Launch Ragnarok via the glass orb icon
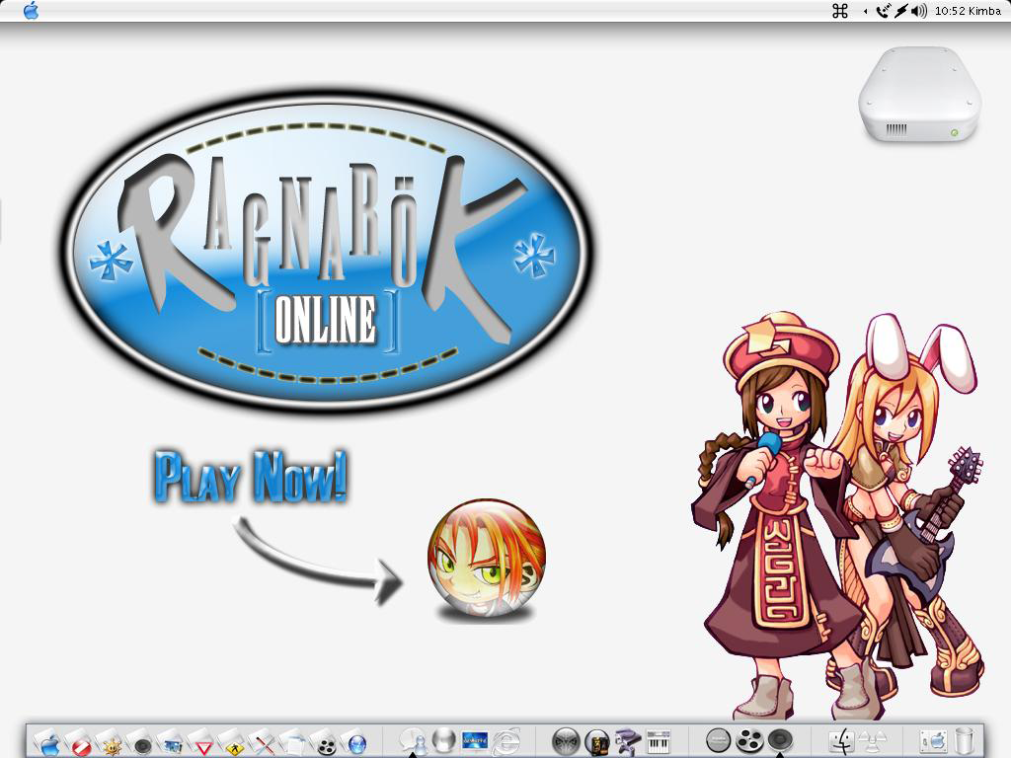1011x758 pixels. coord(486,559)
